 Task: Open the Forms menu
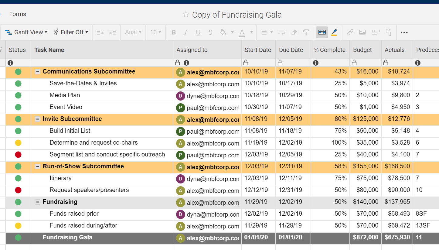point(18,14)
